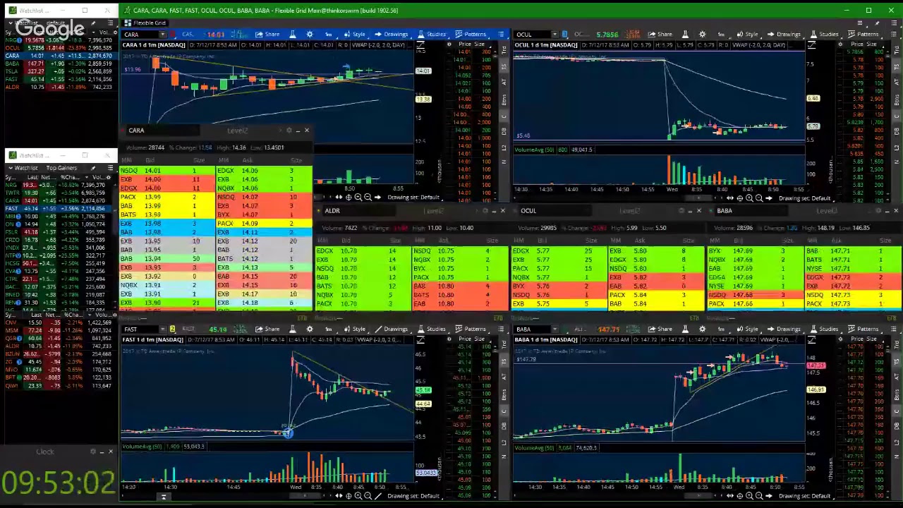Open the Studies menu on FAST chart
The width and height of the screenshot is (903, 508).
432,329
